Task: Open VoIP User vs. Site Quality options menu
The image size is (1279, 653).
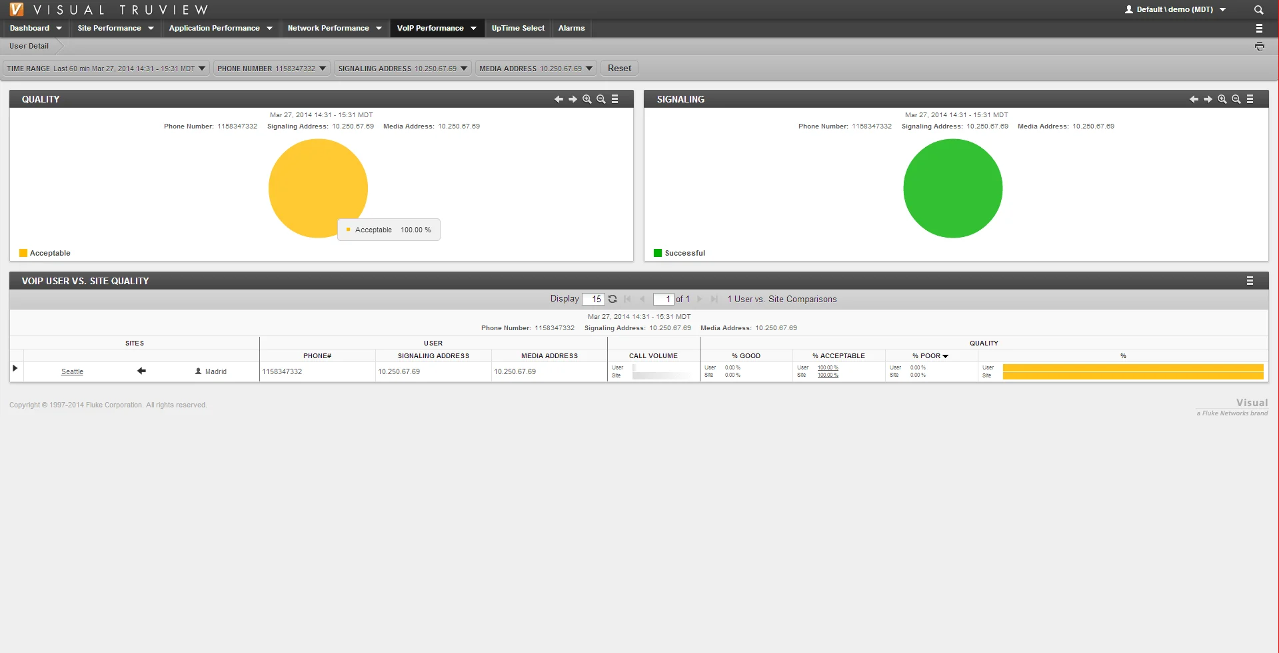Action: pyautogui.click(x=1250, y=281)
